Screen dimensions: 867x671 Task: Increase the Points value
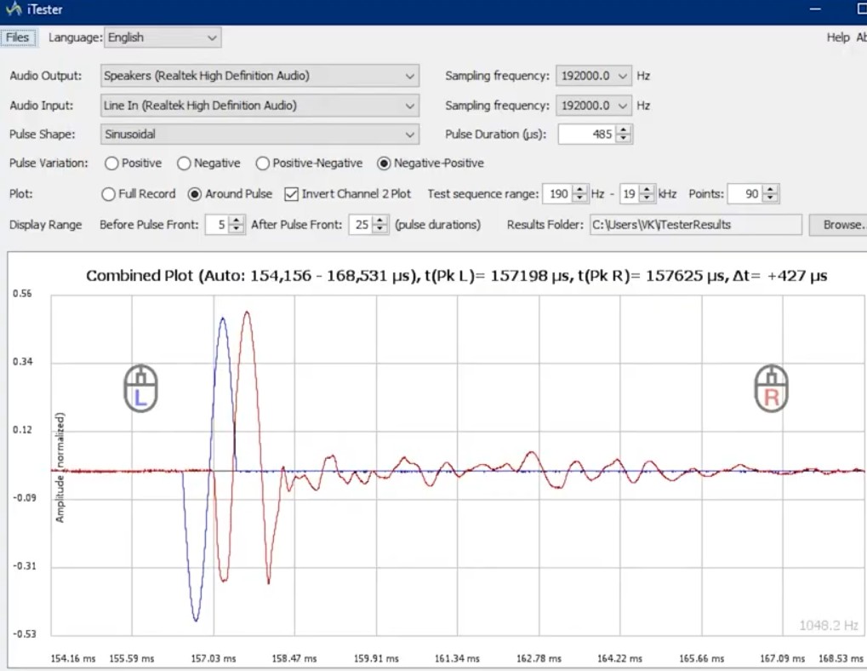pos(770,190)
